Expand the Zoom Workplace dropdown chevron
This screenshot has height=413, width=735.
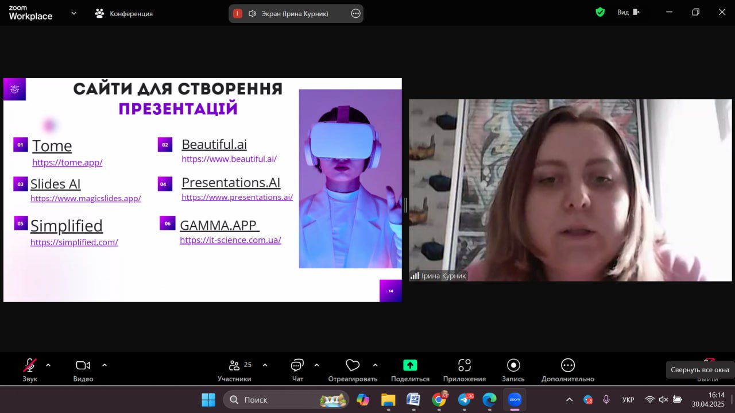(73, 13)
